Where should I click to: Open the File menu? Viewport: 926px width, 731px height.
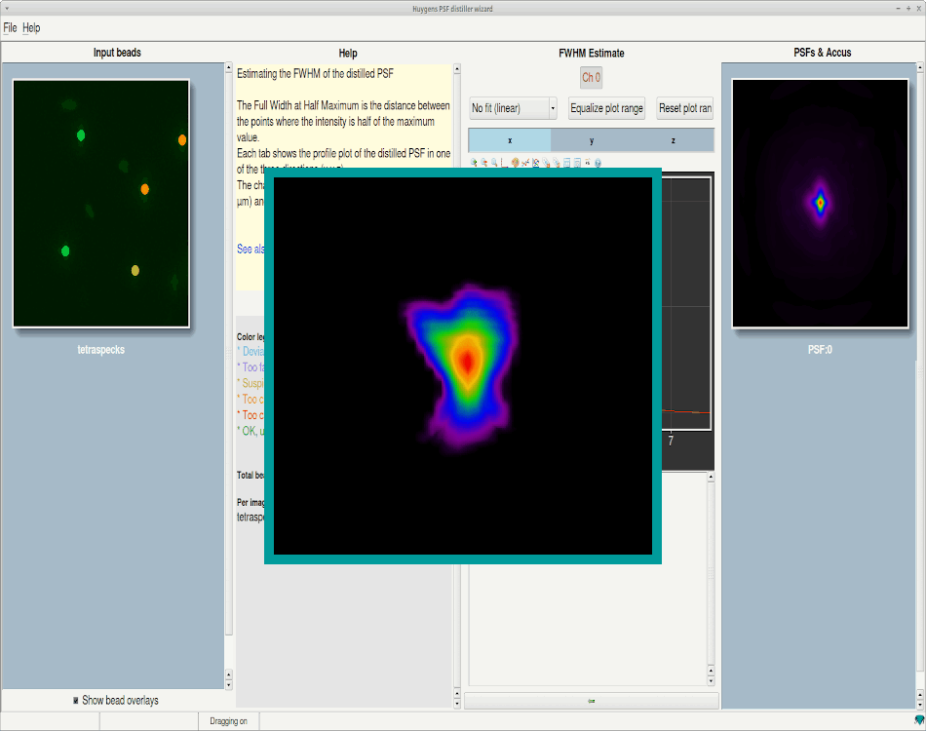10,27
